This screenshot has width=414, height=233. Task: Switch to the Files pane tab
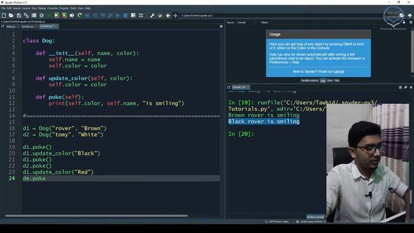tap(336, 80)
